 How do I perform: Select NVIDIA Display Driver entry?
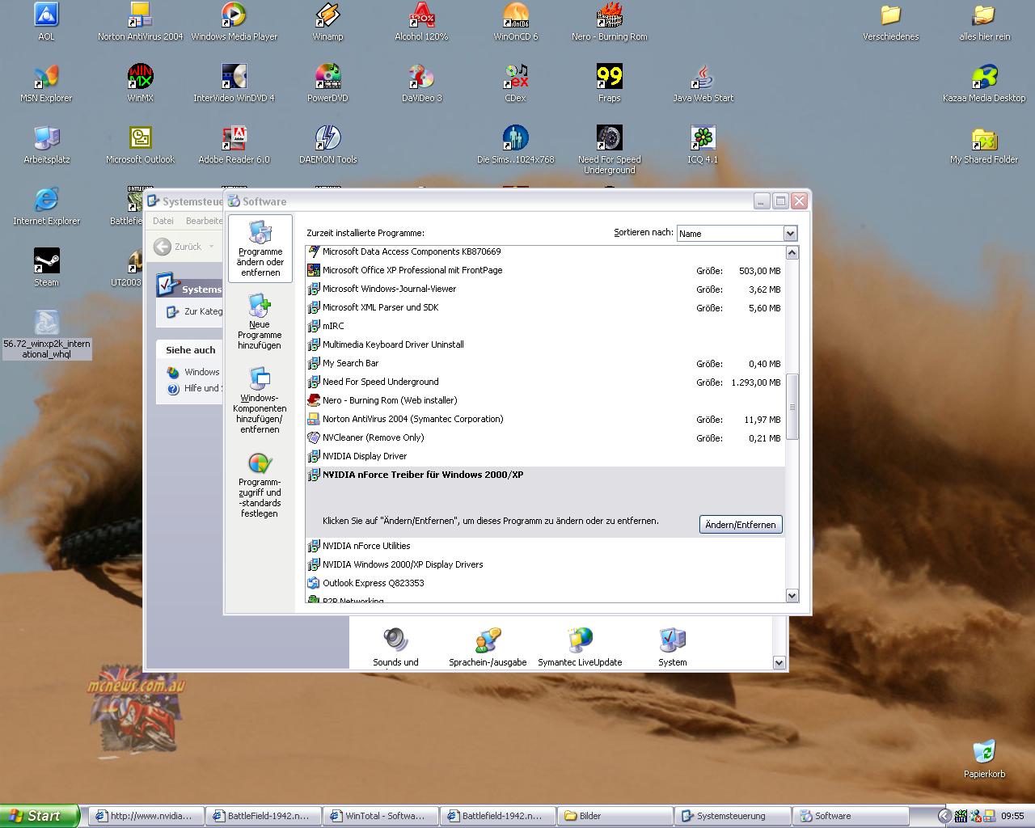point(545,456)
